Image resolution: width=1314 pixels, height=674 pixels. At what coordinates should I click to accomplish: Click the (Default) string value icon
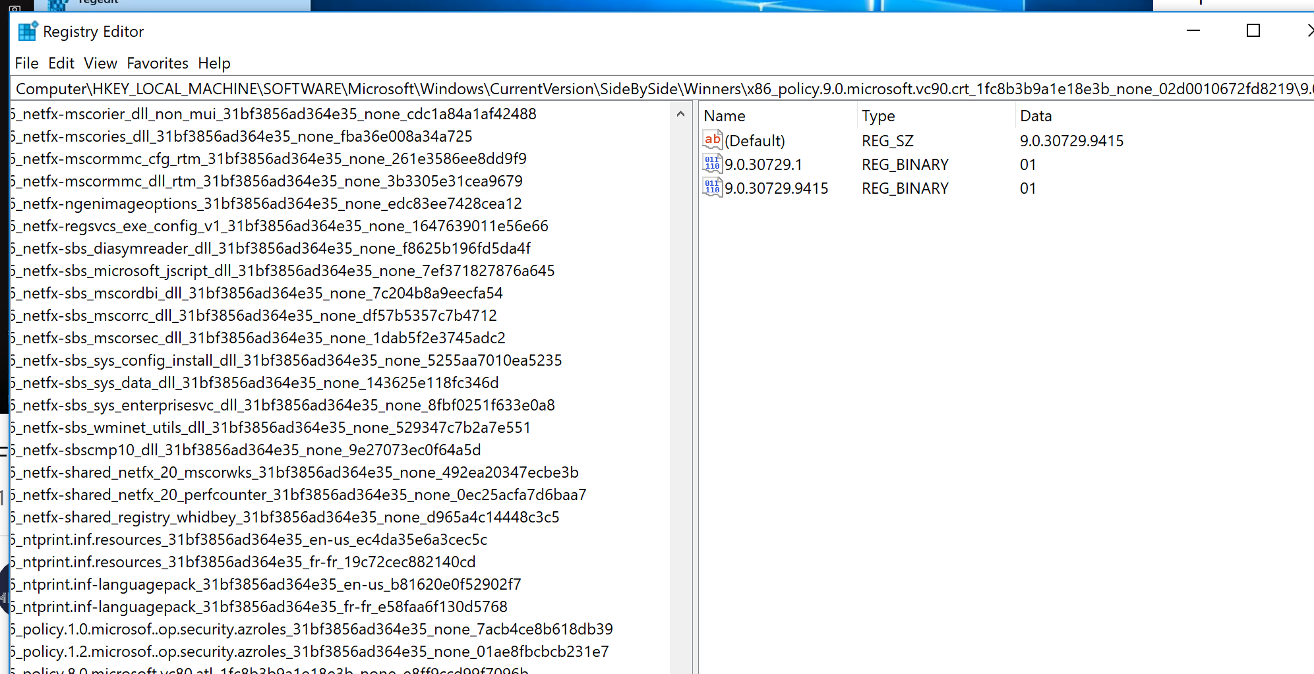[x=713, y=140]
